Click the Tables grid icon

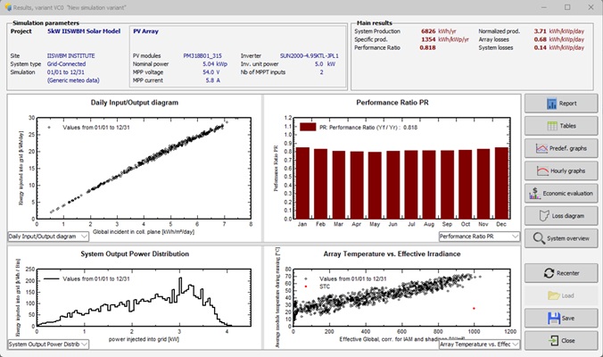pyautogui.click(x=552, y=126)
